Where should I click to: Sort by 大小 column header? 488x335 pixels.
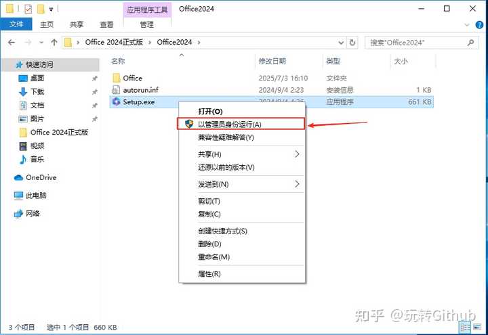(x=413, y=61)
